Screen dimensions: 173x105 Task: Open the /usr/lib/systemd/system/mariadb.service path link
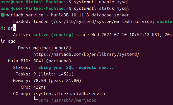103,22
